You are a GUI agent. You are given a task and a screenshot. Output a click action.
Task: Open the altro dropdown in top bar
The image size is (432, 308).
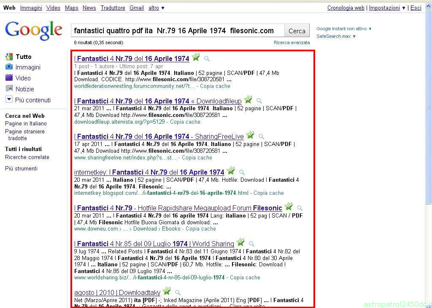(156, 8)
